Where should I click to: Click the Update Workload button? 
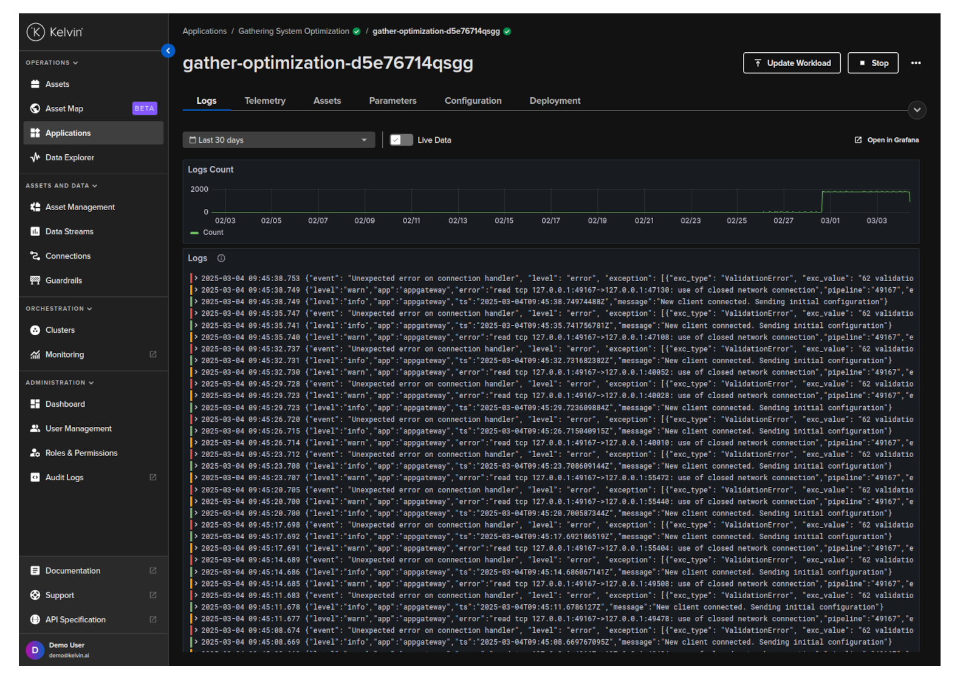(x=791, y=63)
